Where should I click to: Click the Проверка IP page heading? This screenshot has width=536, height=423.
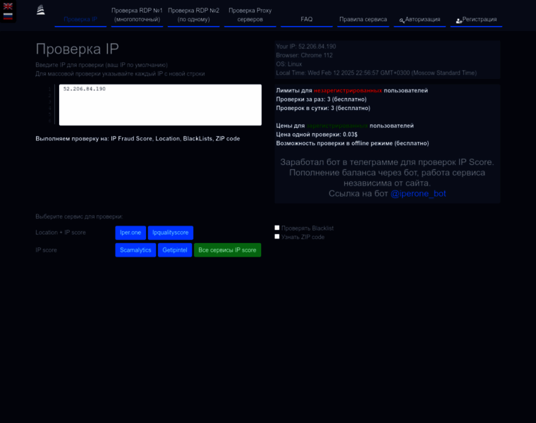click(x=78, y=49)
